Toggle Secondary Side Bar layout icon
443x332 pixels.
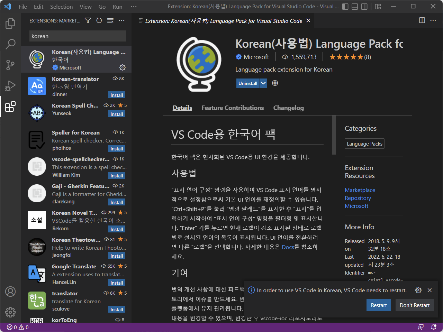tap(364, 7)
